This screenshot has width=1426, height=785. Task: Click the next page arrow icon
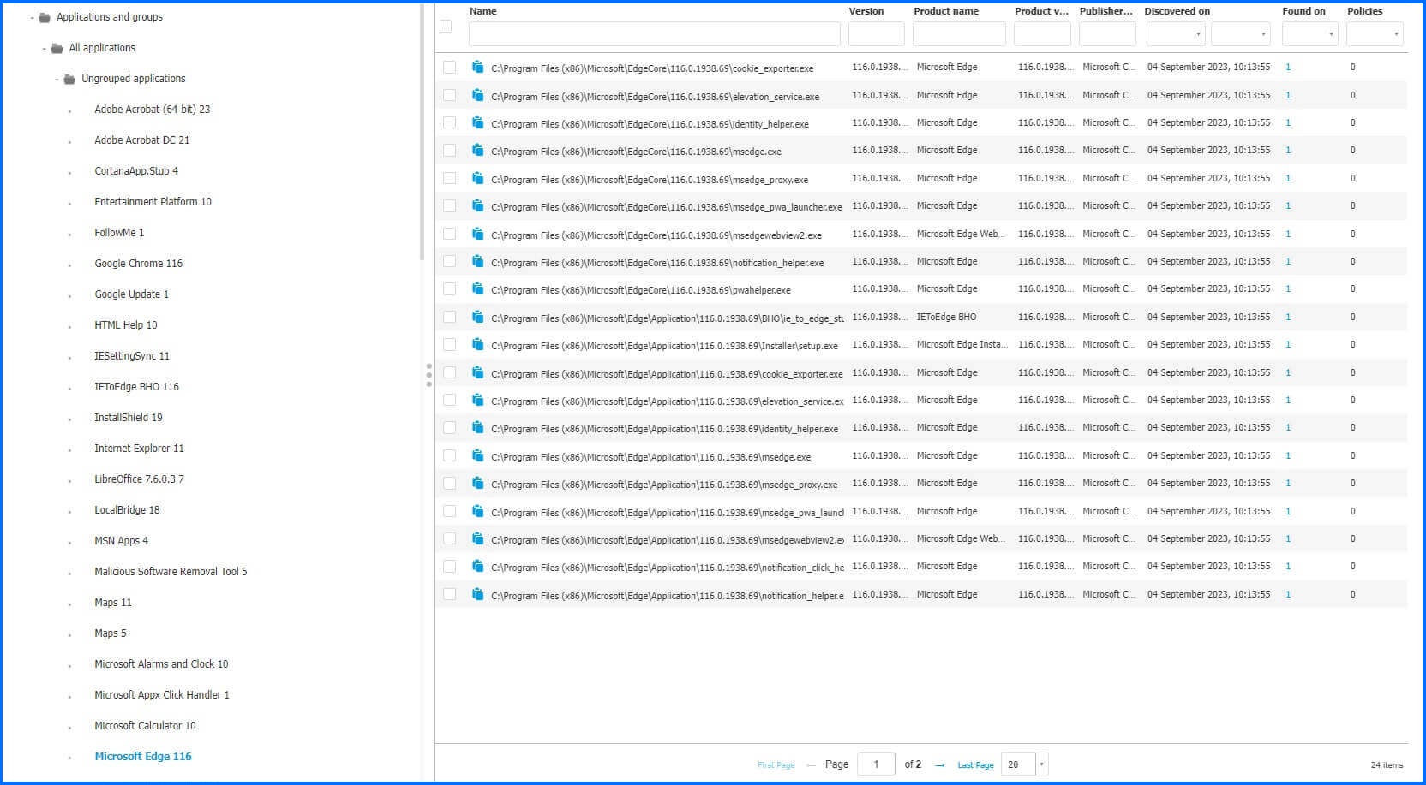coord(940,765)
